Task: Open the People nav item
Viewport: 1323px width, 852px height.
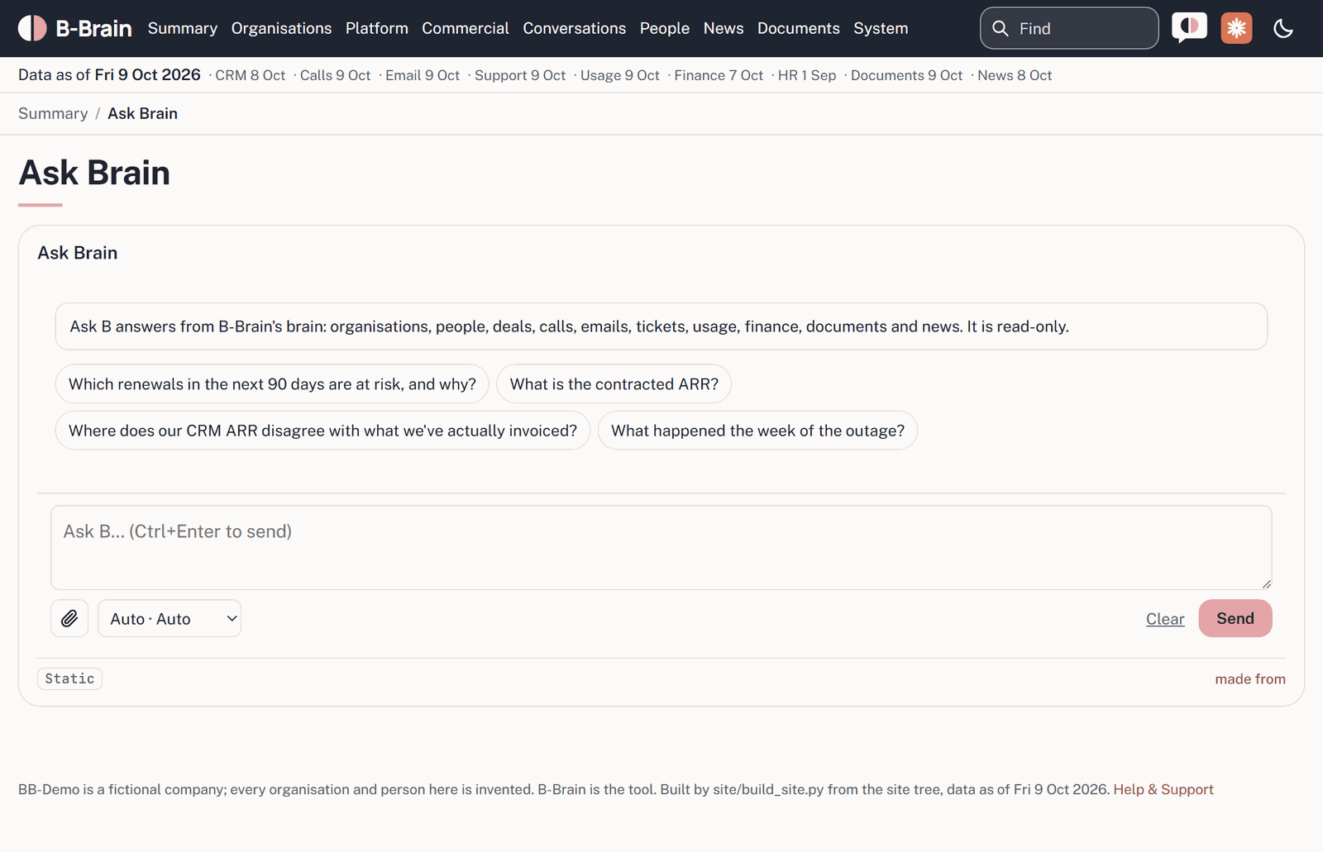Action: 665,28
